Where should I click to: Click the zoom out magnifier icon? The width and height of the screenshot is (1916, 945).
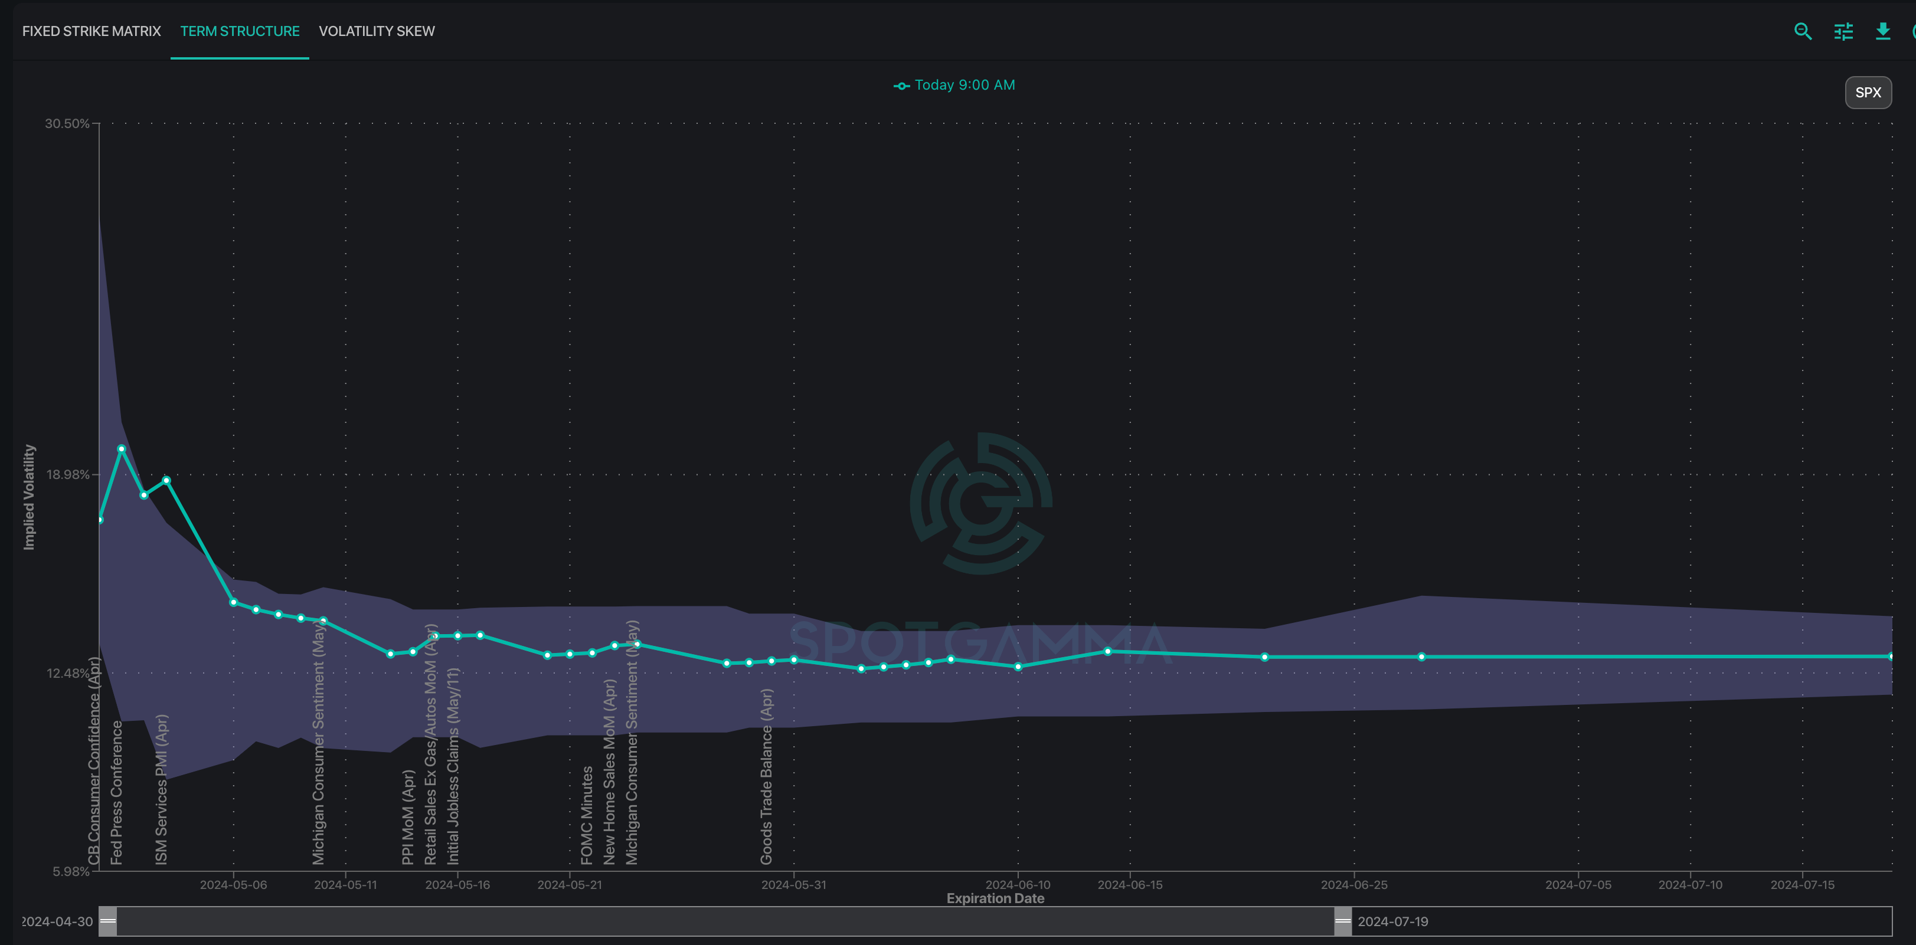click(x=1802, y=31)
